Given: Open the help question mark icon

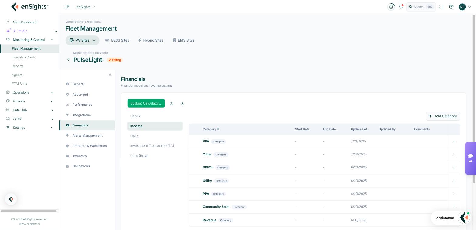Looking at the screenshot, I should click(451, 7).
